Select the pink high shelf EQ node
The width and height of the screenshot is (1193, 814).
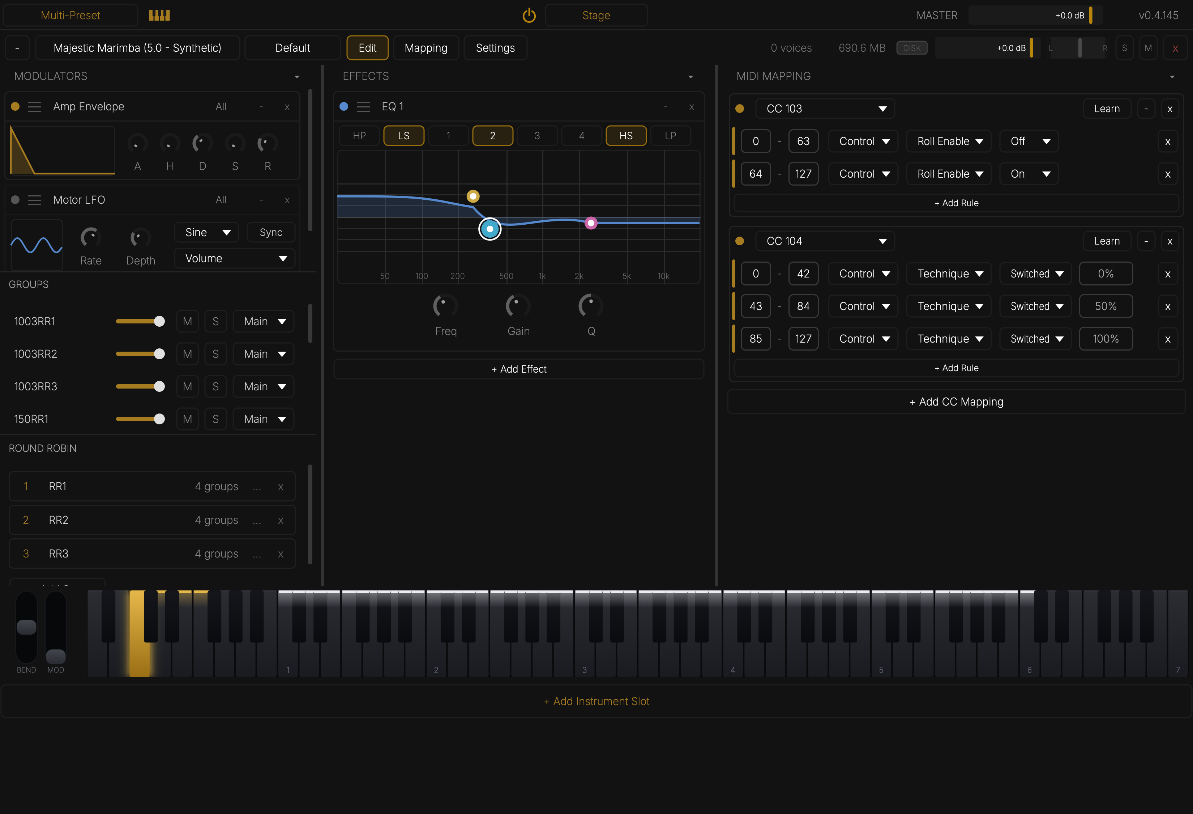591,223
